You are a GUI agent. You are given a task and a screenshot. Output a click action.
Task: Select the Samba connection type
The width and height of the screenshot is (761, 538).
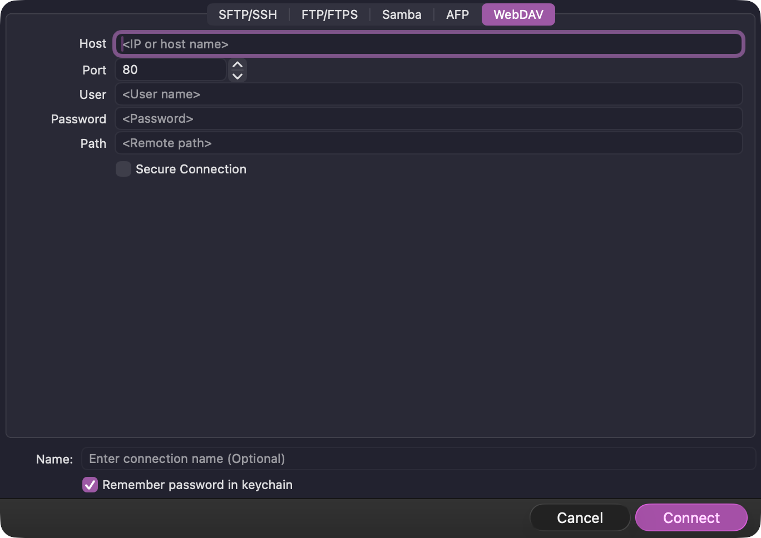[x=401, y=14]
